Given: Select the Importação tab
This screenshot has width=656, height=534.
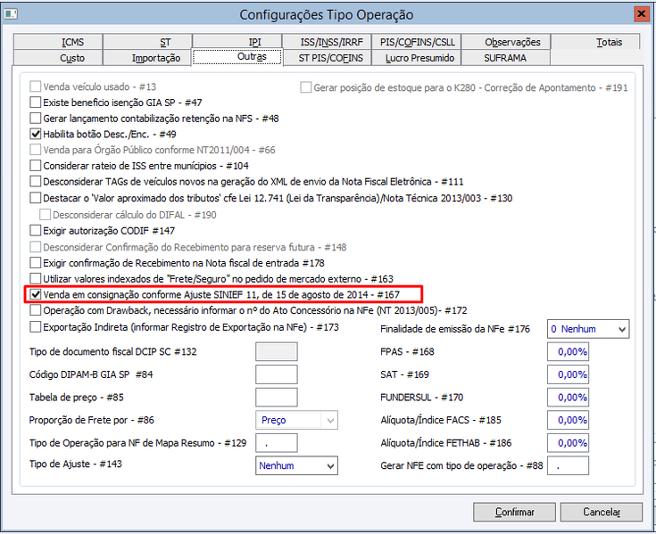Looking at the screenshot, I should (x=147, y=58).
